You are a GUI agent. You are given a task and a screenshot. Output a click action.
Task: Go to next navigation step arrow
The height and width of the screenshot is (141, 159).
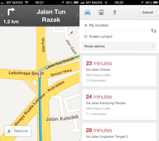tap(77, 16)
